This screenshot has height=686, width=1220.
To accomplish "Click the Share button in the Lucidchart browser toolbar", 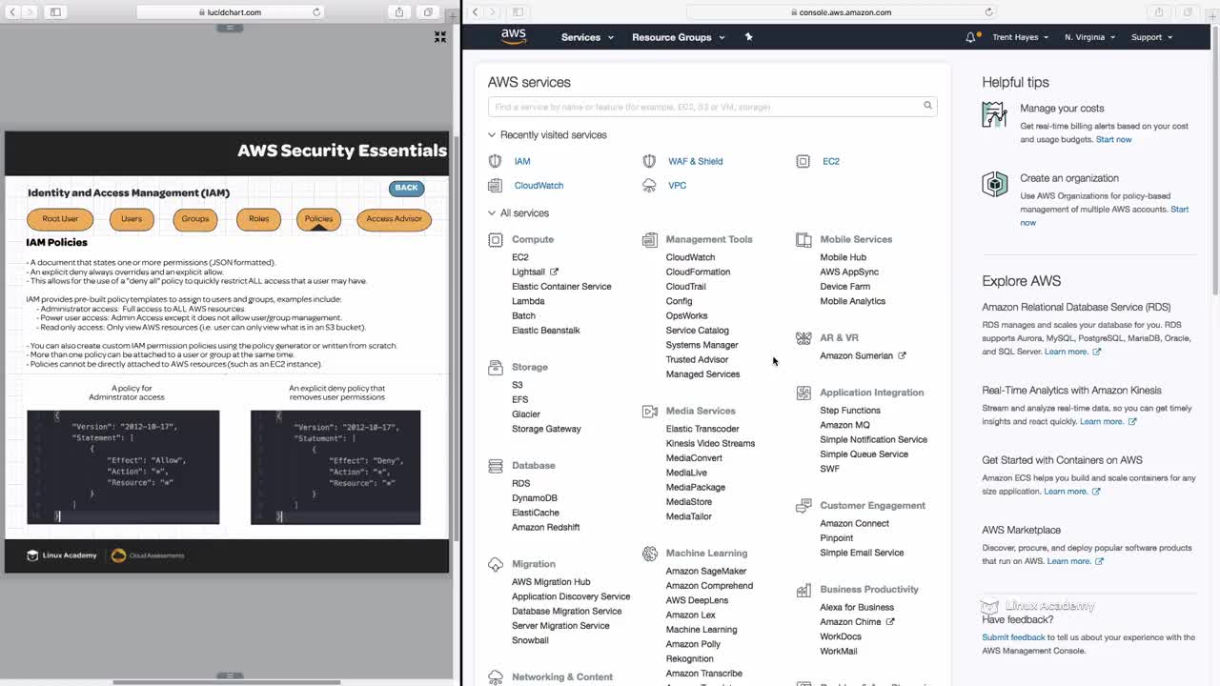I will point(399,12).
